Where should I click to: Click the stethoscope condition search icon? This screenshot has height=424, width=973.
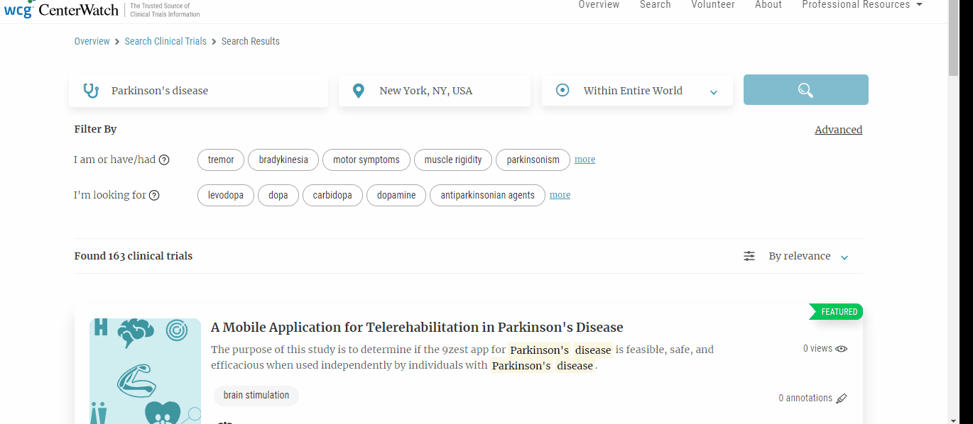point(91,90)
